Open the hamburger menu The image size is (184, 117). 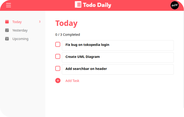tap(8, 5)
